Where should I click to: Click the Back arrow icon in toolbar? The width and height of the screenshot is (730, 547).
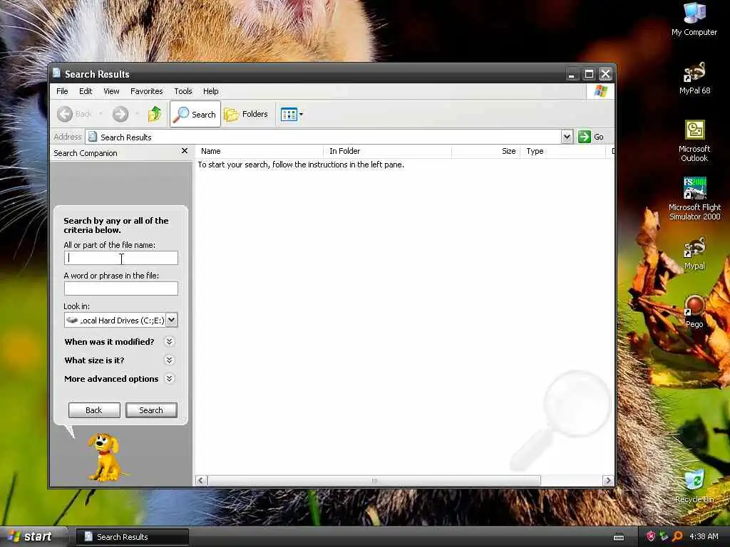click(65, 114)
